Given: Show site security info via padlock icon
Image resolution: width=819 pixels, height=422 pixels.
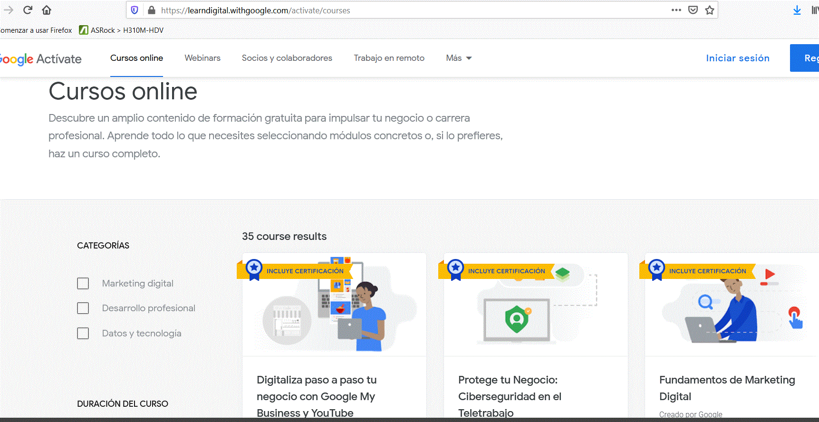Looking at the screenshot, I should 152,10.
